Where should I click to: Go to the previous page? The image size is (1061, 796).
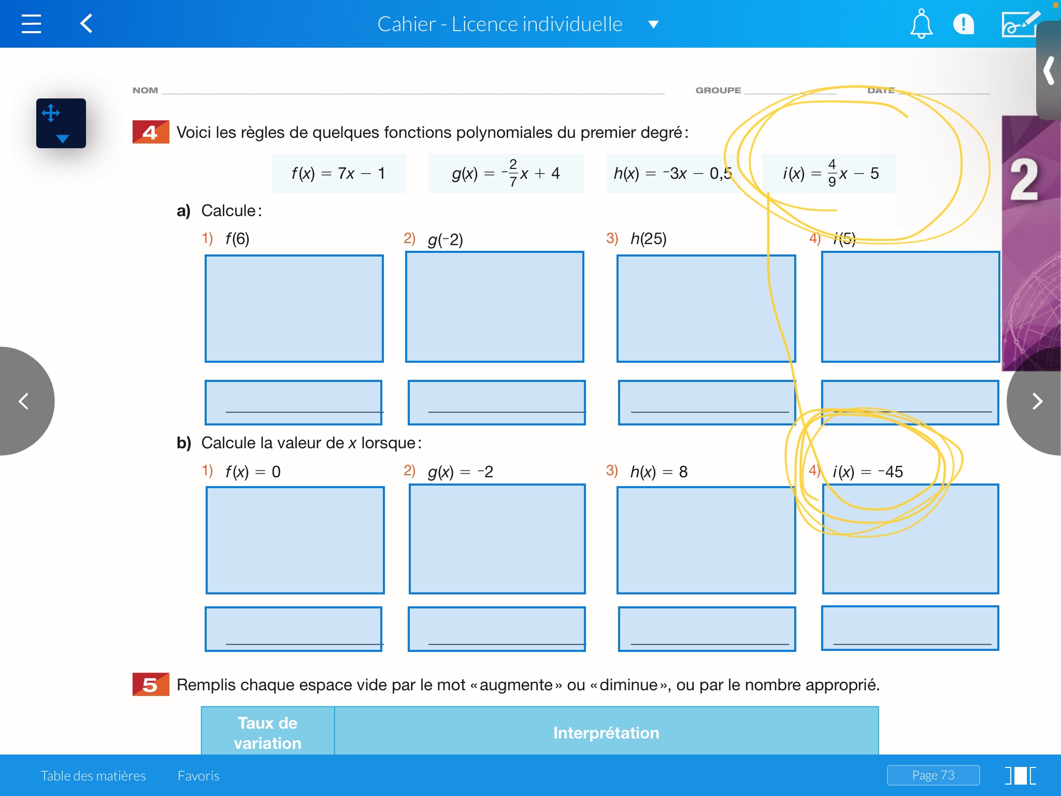tap(24, 401)
